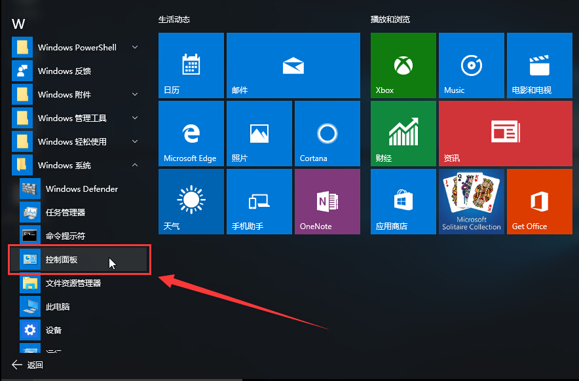Expand the Windows 附件 folder chevron
This screenshot has width=579, height=381.
135,94
